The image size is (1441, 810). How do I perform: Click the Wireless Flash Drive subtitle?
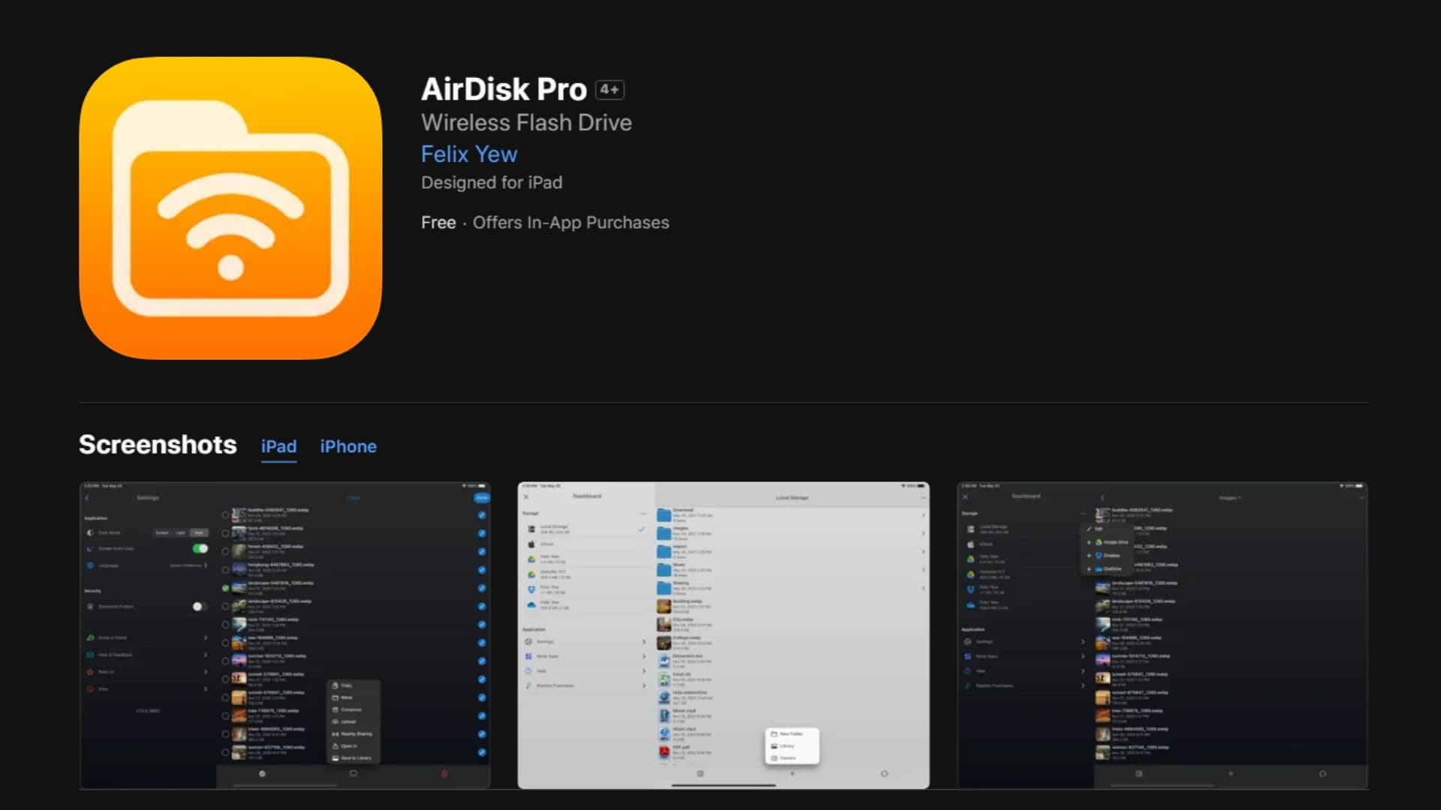coord(526,122)
